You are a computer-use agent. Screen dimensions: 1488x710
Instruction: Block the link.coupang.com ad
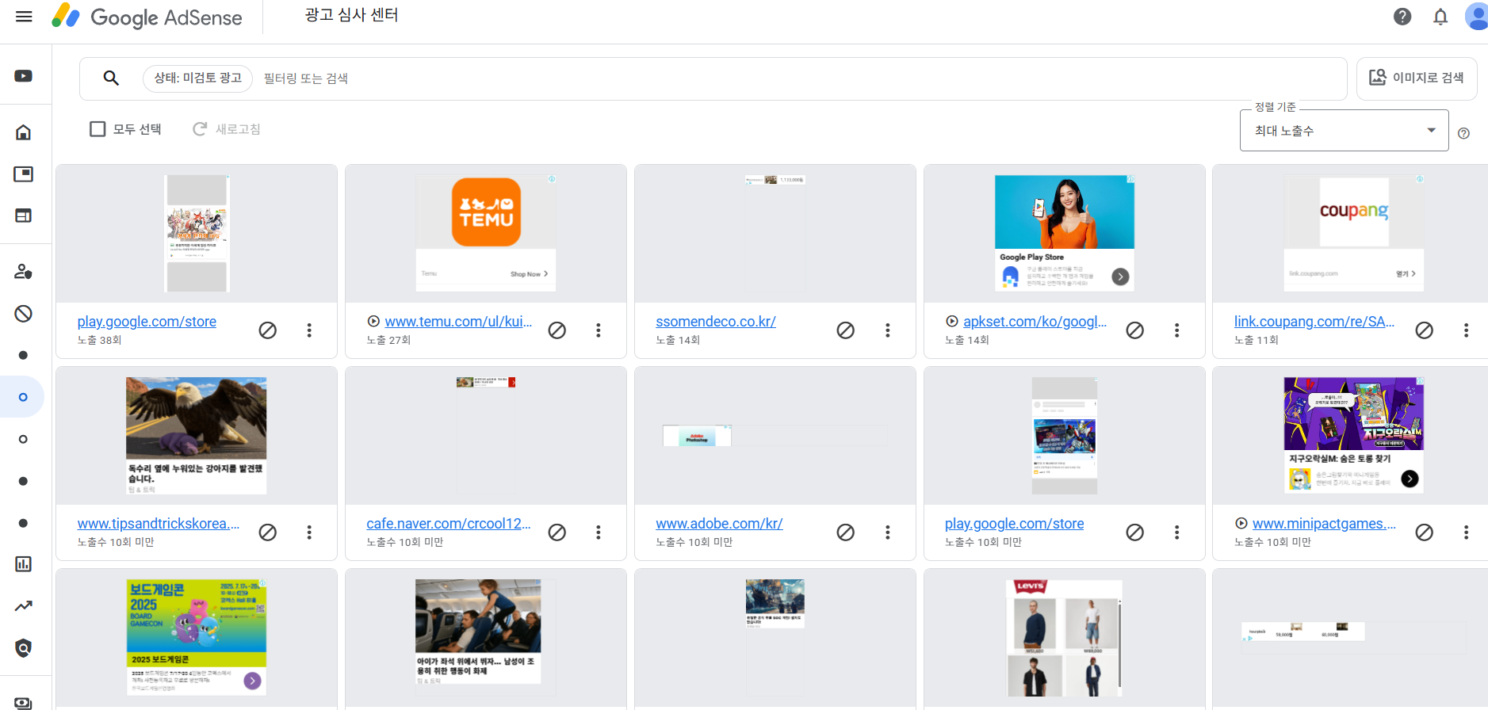[1425, 330]
